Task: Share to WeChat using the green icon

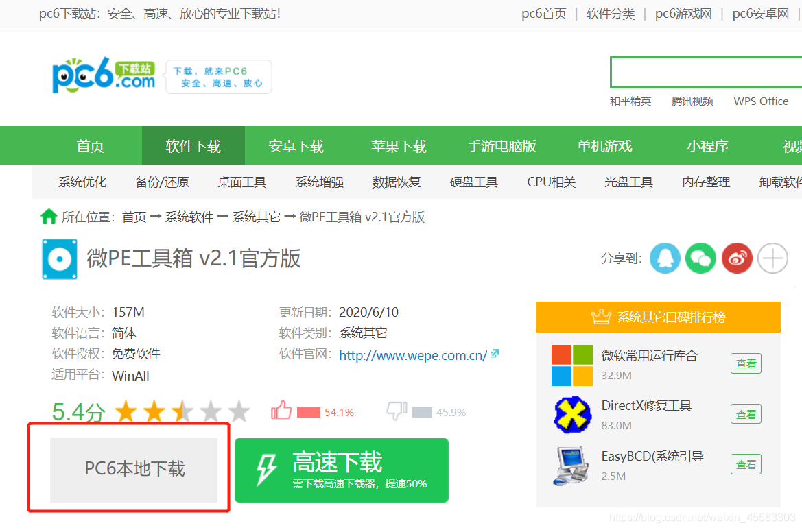Action: (x=700, y=258)
